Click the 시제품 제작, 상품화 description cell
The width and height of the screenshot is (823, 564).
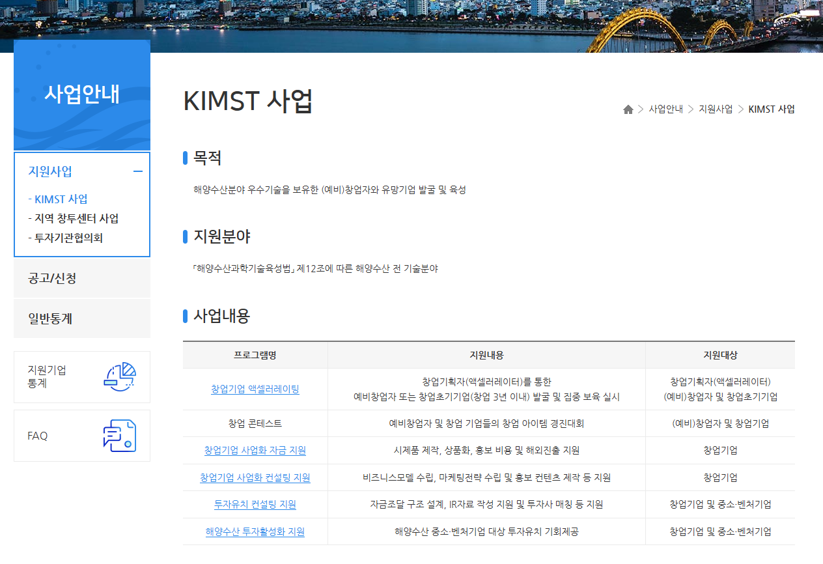486,450
